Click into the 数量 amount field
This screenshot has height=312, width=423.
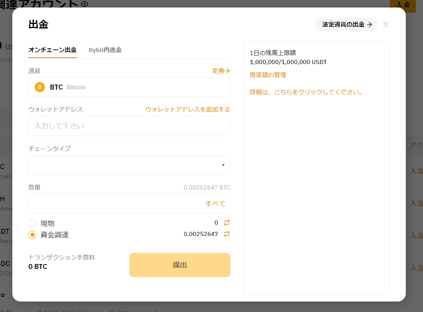click(x=116, y=204)
